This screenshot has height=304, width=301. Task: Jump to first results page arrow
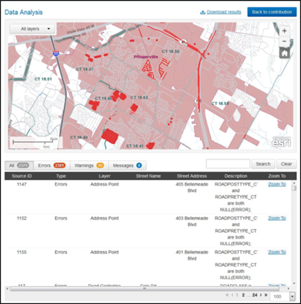(227, 295)
